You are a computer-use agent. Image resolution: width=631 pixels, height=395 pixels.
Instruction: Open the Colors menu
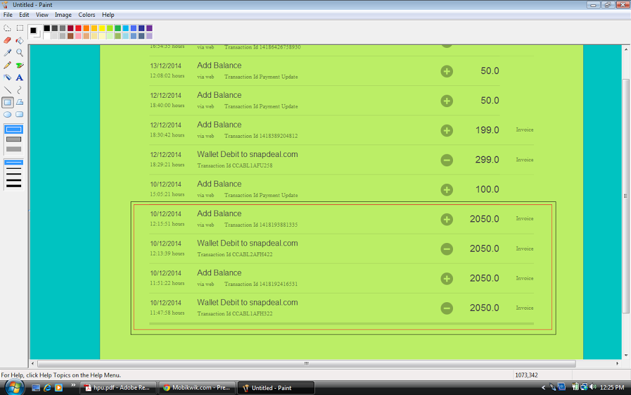(86, 14)
